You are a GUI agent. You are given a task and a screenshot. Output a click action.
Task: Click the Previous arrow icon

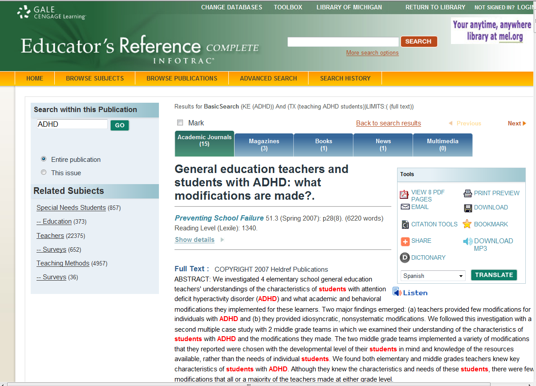coord(451,123)
